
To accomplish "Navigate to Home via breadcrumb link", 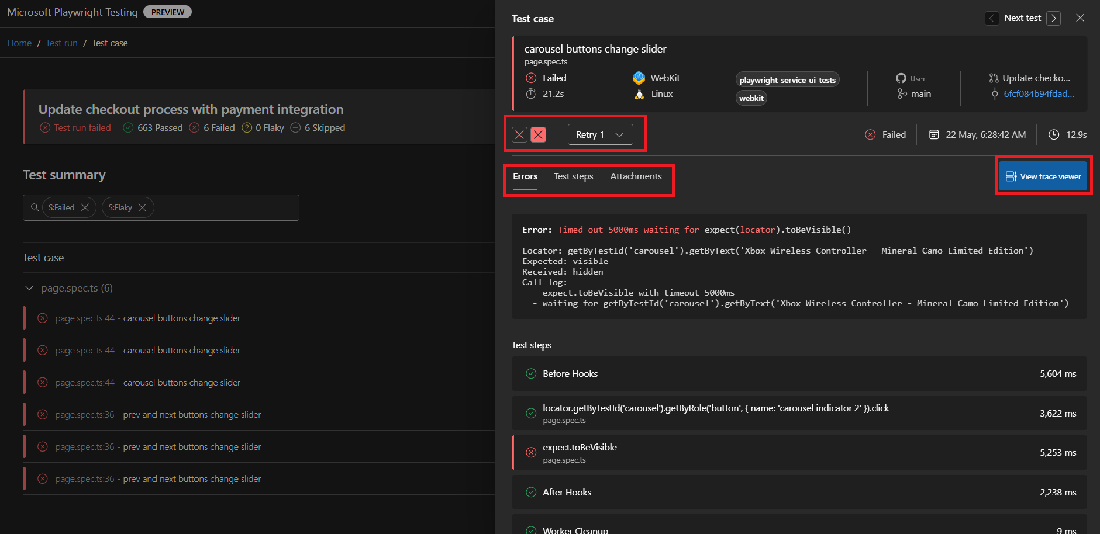I will click(19, 43).
